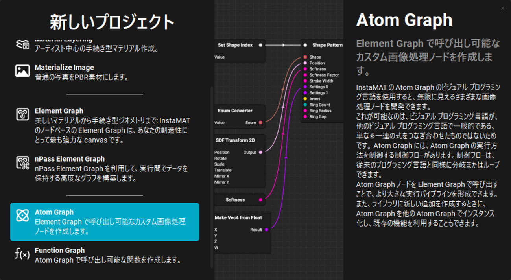
Task: Click the Ring Radius input pin
Action: tap(305, 111)
